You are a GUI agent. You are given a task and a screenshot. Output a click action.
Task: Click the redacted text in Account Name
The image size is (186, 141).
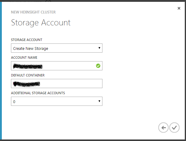tap(27, 66)
